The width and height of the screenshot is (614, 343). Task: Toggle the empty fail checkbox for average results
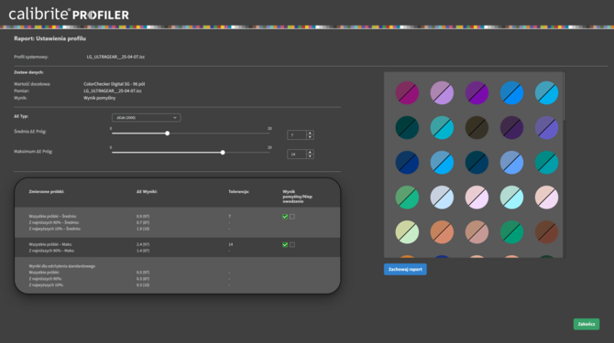point(292,217)
